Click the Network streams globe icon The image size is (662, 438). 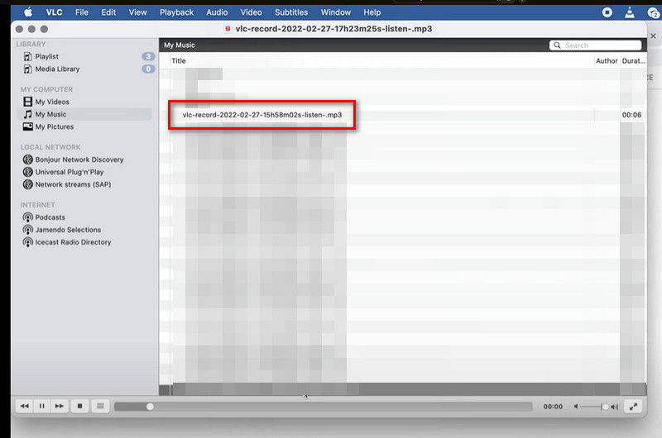click(28, 184)
